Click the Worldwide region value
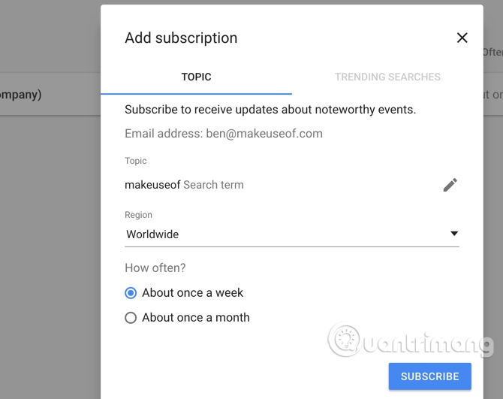The width and height of the screenshot is (503, 399). coord(152,234)
